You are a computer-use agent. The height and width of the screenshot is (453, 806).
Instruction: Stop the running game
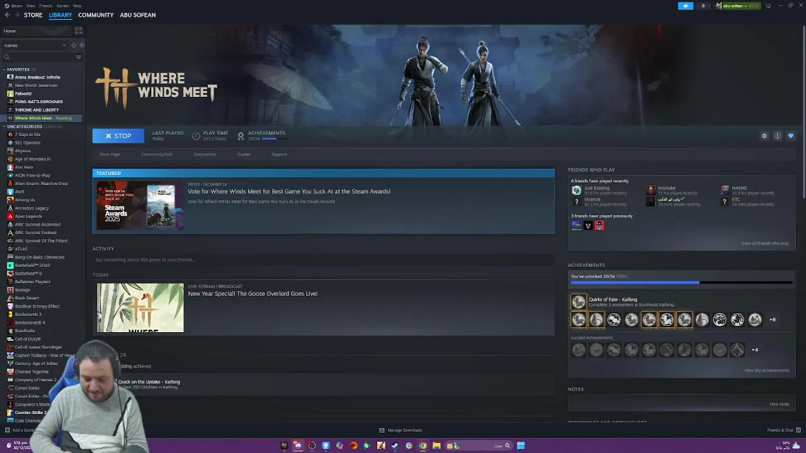coord(118,136)
